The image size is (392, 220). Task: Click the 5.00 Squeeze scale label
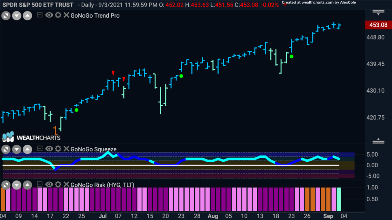(x=372, y=154)
